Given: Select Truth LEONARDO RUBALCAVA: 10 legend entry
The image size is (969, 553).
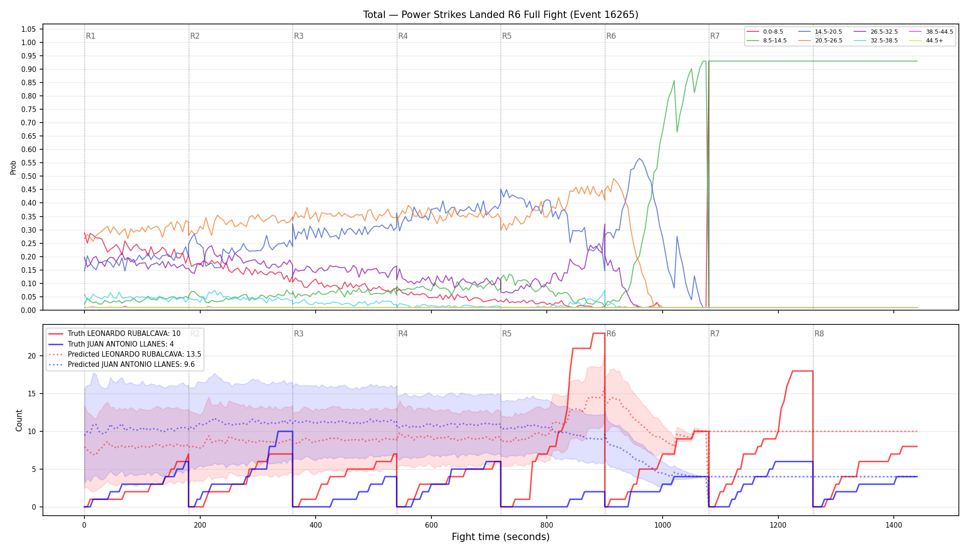Looking at the screenshot, I should (124, 334).
